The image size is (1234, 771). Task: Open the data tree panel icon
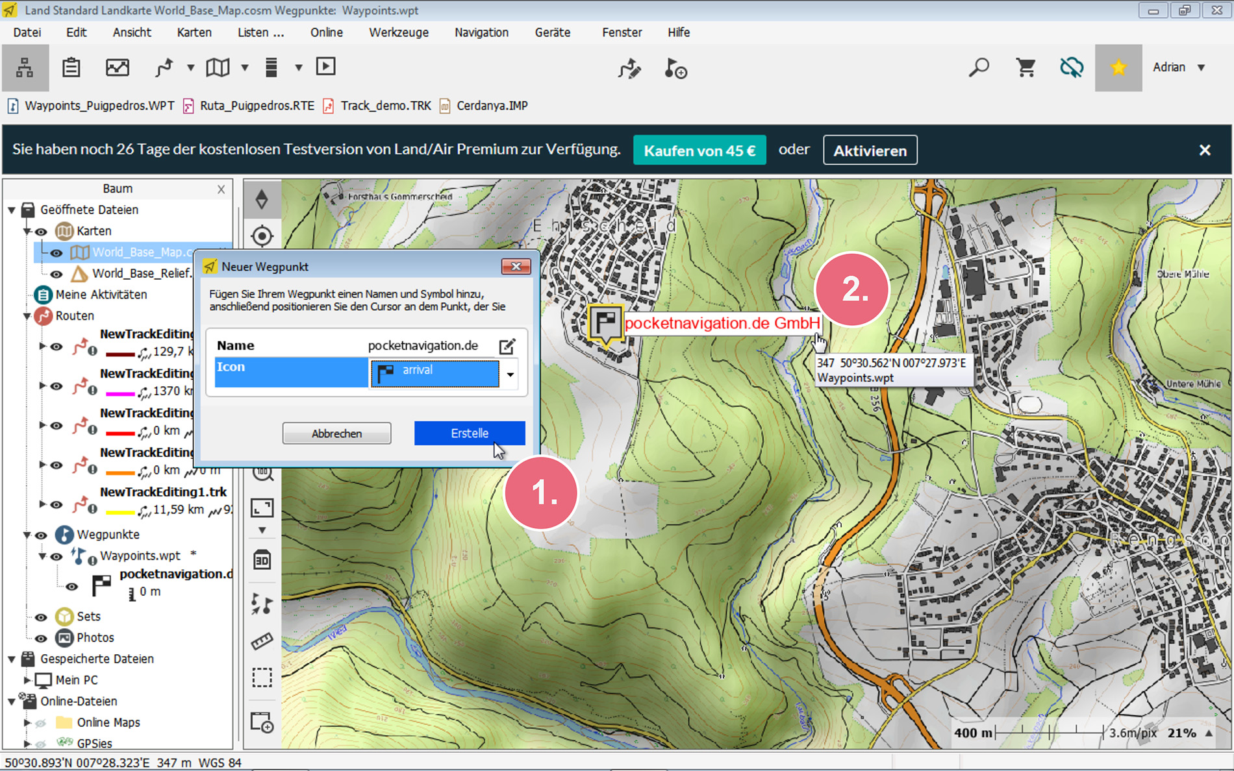coord(25,67)
